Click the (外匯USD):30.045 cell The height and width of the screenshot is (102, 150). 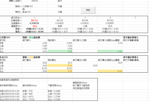coord(35,32)
